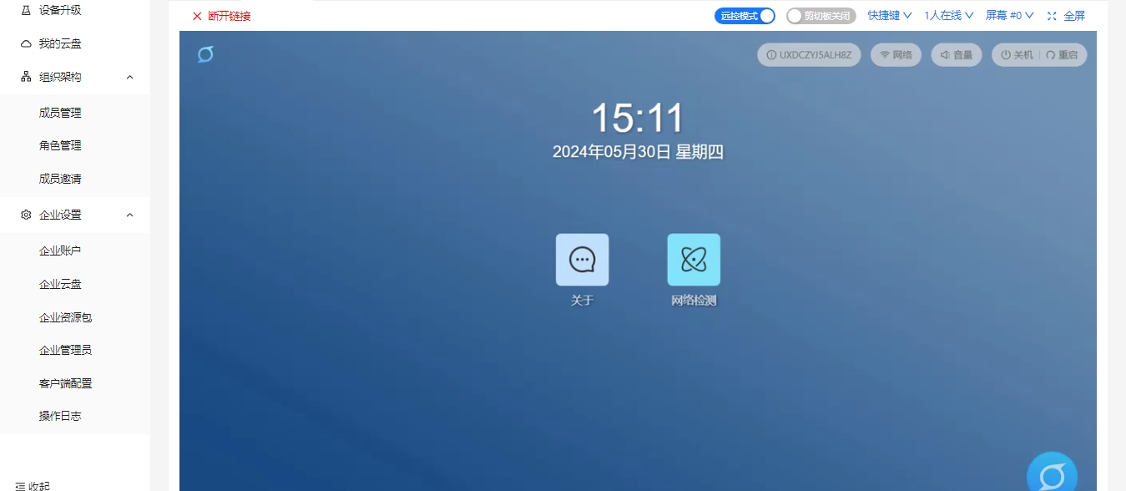The height and width of the screenshot is (491, 1126).
Task: Click the power icon next to 关机
Action: pos(1006,55)
